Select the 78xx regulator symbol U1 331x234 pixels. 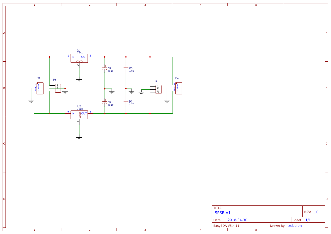click(79, 58)
